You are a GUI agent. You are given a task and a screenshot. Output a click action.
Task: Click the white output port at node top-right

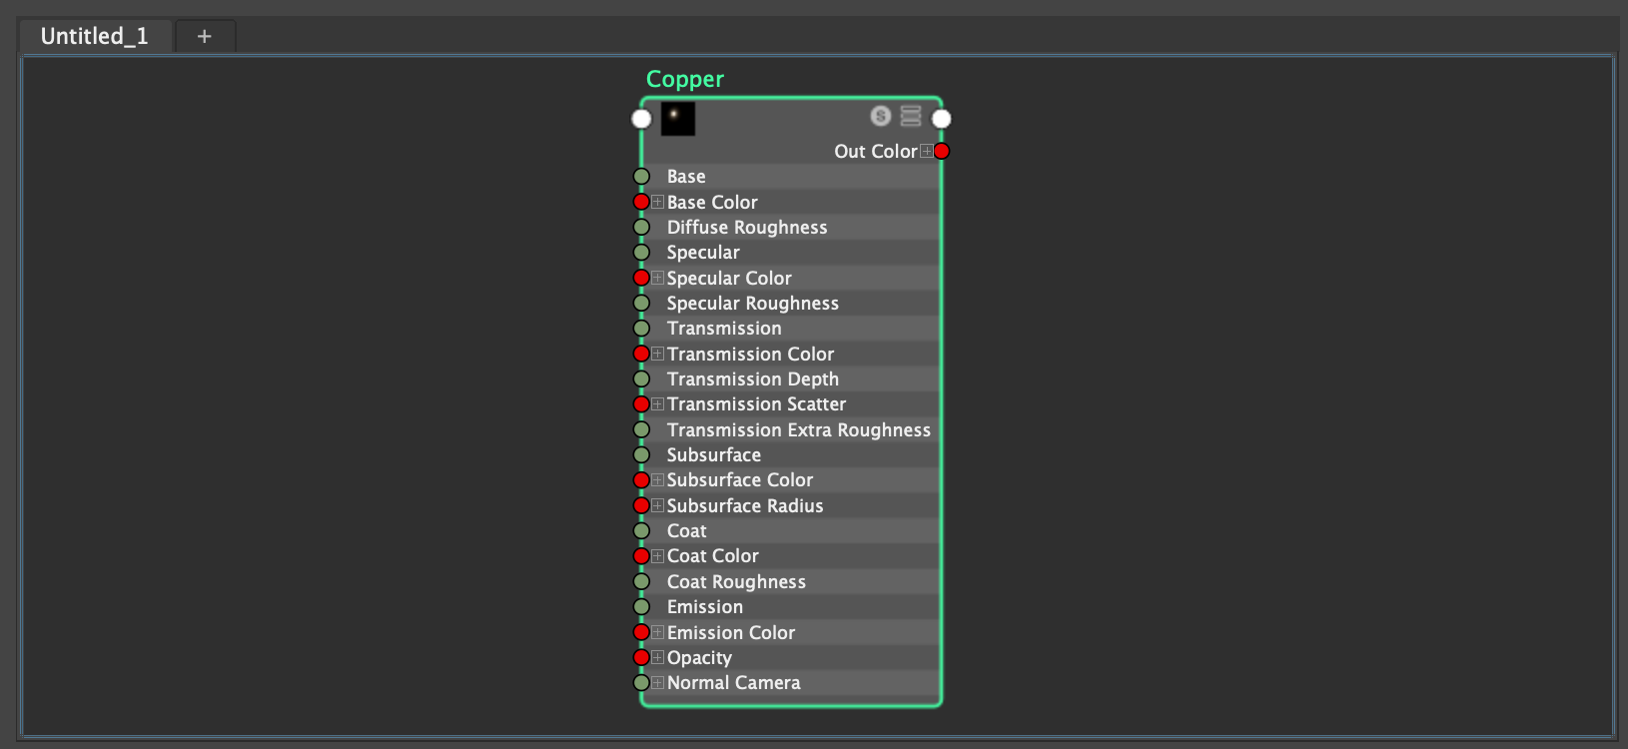(941, 120)
